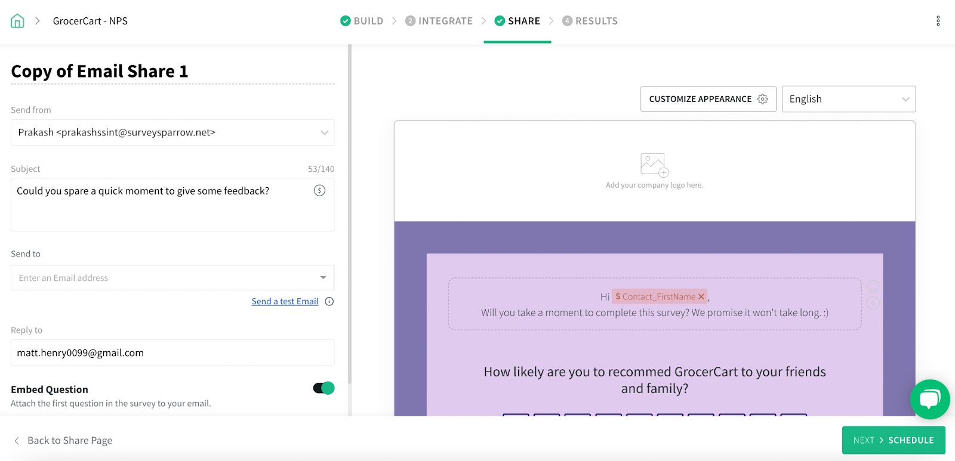Go to the RESULTS step
This screenshot has height=461, width=955.
coord(590,21)
